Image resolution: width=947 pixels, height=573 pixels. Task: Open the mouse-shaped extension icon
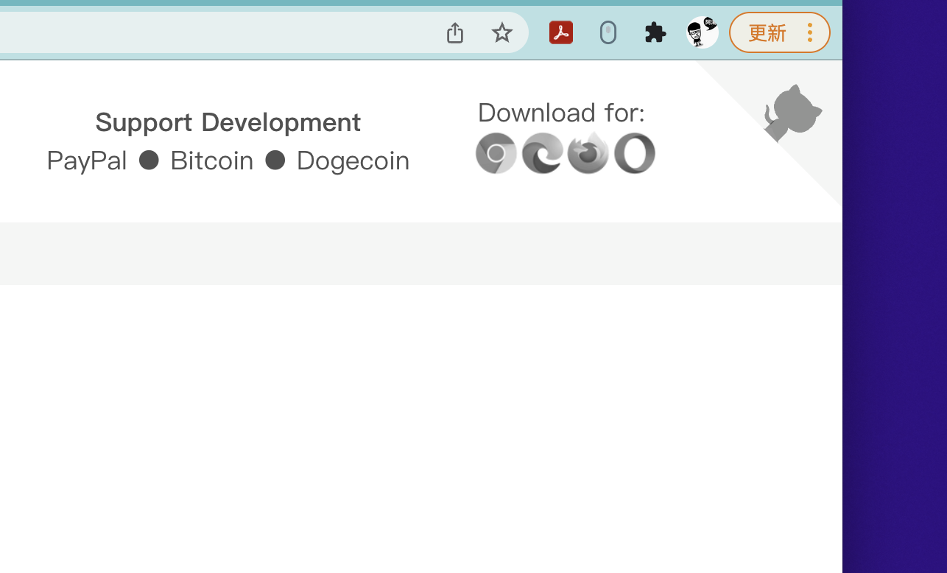tap(608, 32)
